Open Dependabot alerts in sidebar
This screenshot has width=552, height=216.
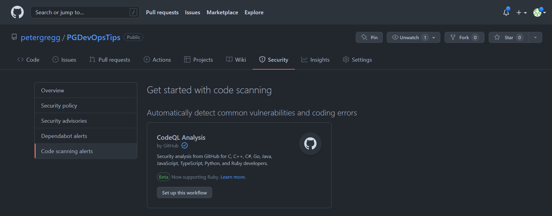[x=86, y=136]
